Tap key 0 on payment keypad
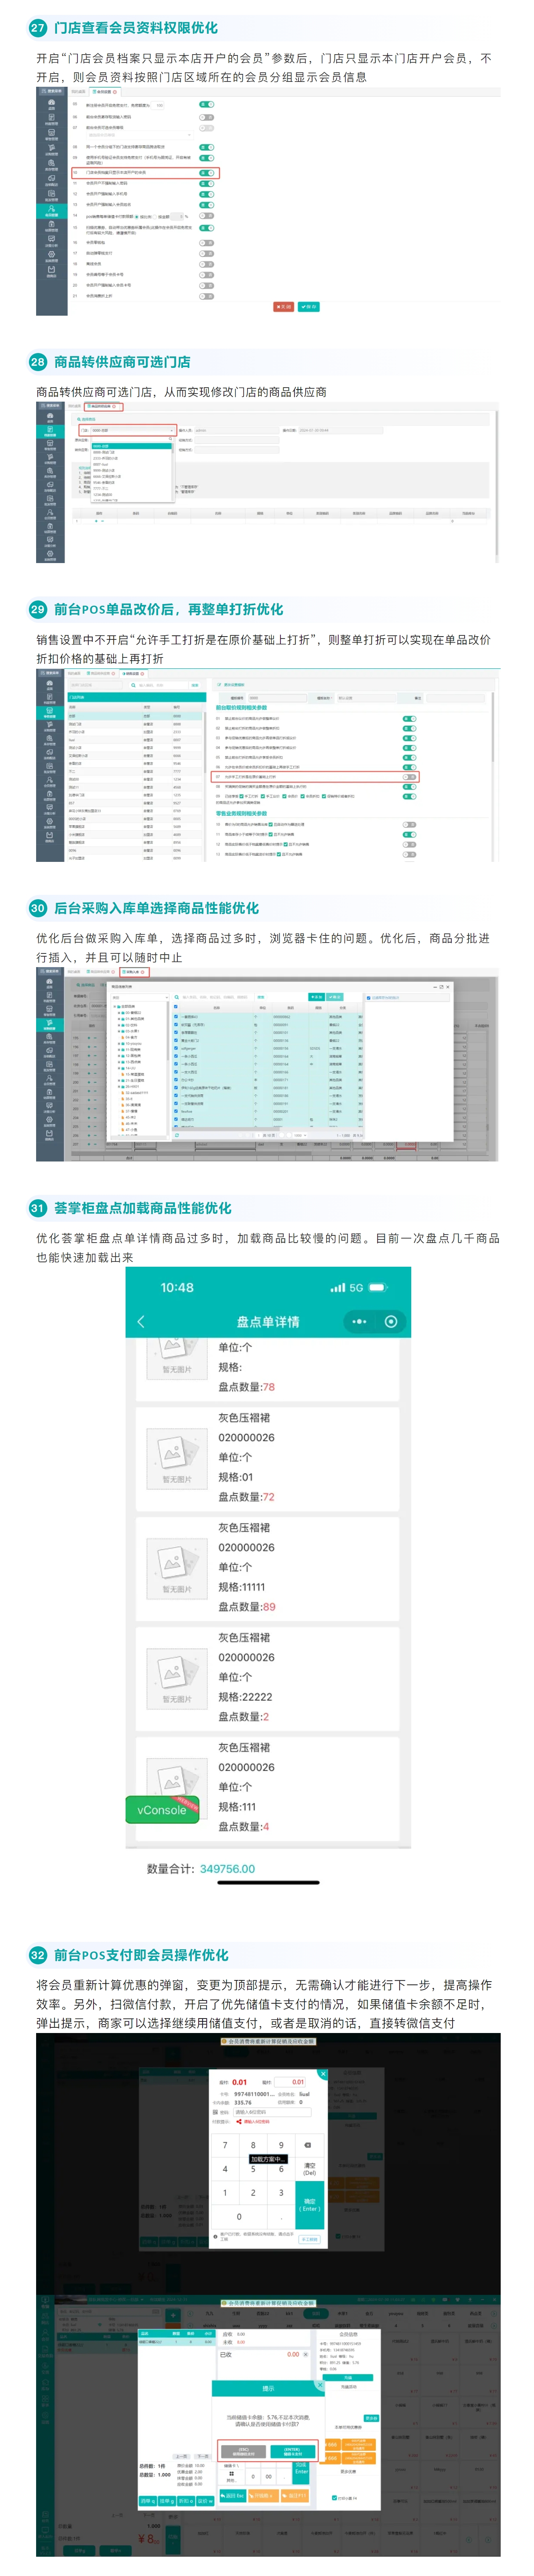 240,2217
